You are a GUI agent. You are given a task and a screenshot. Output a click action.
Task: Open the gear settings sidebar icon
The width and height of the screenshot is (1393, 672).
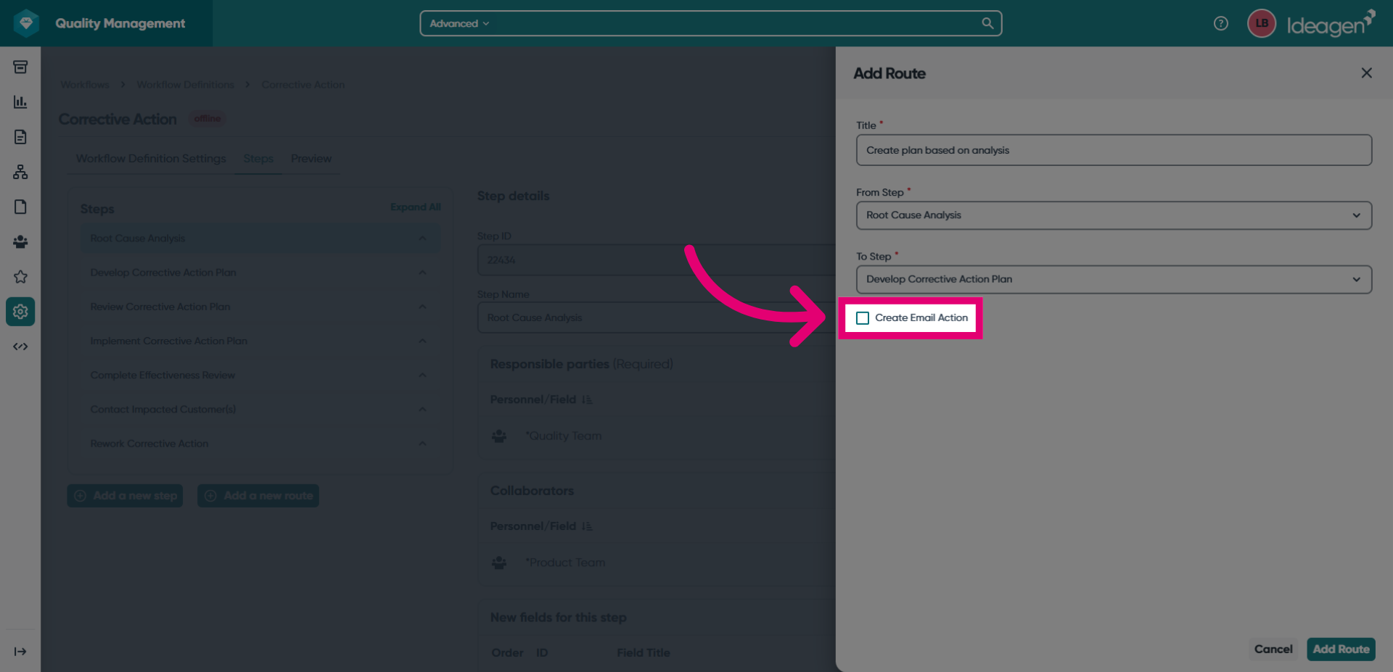pyautogui.click(x=20, y=312)
